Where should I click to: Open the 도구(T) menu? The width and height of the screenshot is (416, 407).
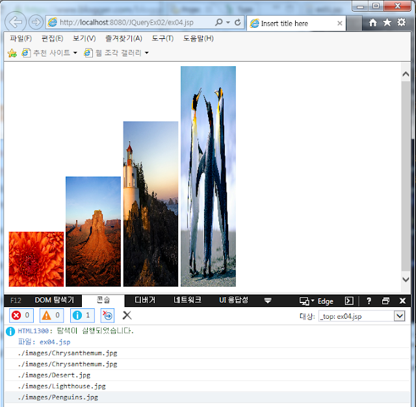[x=162, y=38]
